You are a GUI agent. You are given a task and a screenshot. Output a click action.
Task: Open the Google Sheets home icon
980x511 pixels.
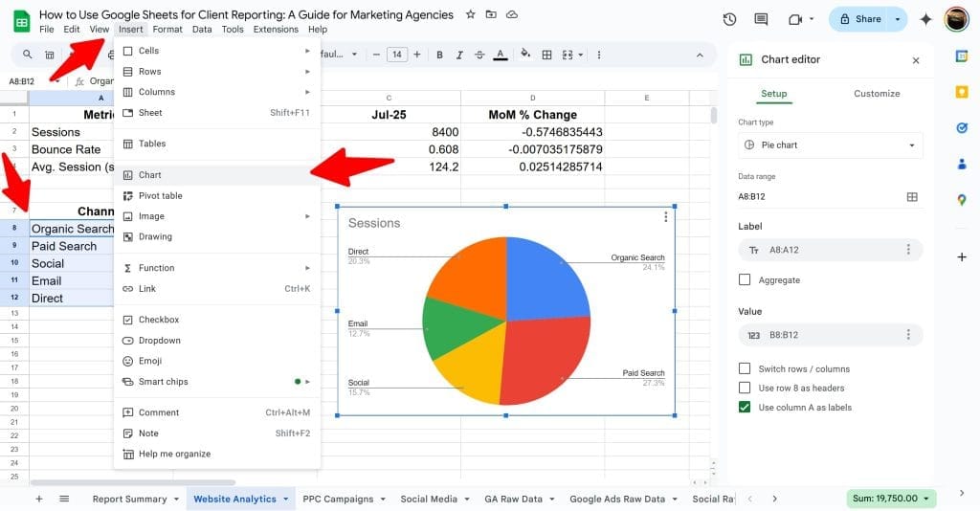(x=21, y=21)
